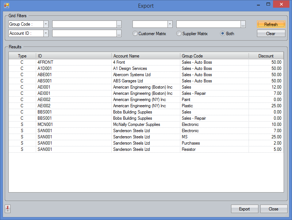Click the Clear filters button
292x220 pixels.
click(271, 34)
